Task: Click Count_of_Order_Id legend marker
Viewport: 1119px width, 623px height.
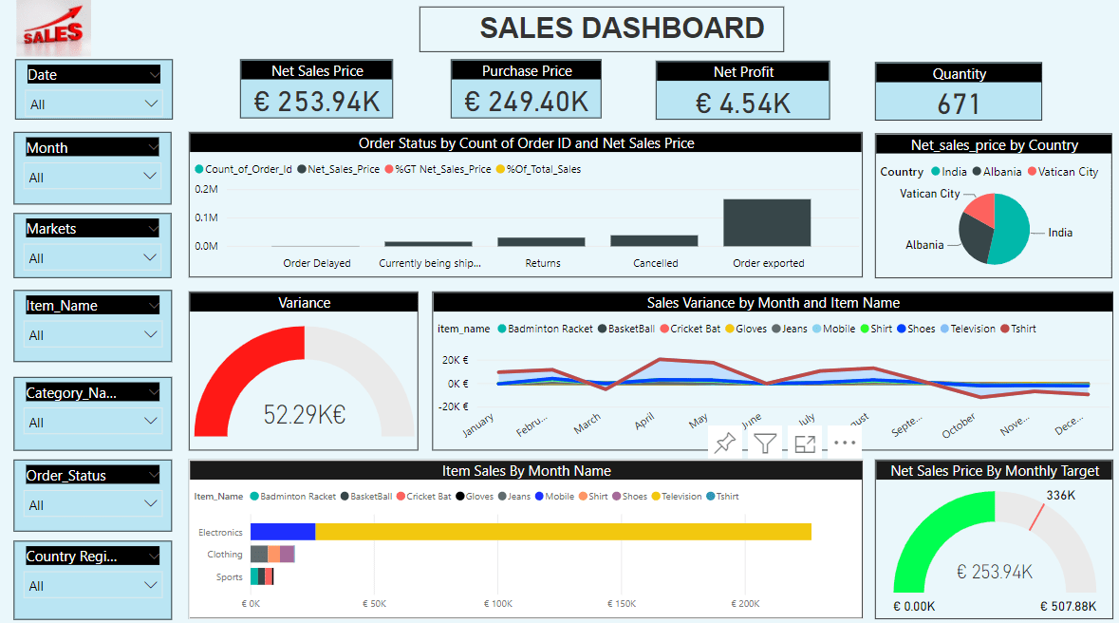Action: (x=199, y=169)
